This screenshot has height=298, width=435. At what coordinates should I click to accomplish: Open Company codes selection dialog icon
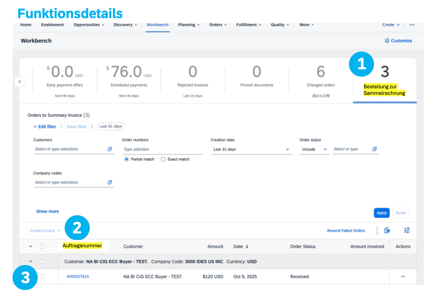click(x=110, y=183)
